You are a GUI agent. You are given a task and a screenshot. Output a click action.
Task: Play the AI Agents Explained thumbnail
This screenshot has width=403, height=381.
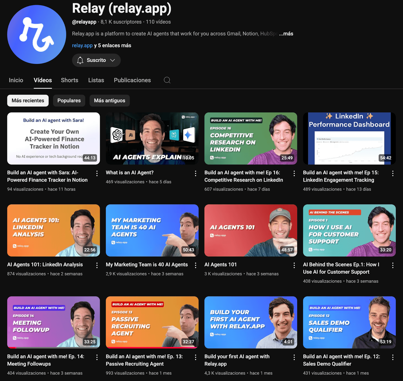tap(152, 138)
